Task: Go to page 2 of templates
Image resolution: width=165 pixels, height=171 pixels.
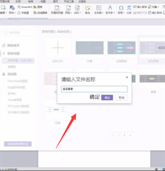Action: point(124,135)
